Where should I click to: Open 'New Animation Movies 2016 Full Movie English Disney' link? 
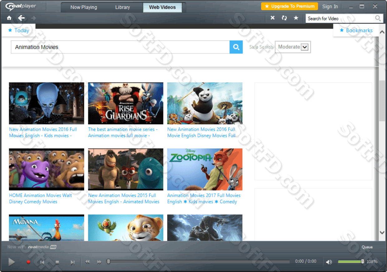(x=201, y=132)
